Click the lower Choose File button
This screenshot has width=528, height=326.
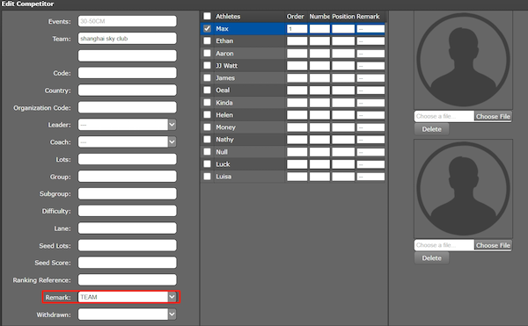[x=493, y=245]
